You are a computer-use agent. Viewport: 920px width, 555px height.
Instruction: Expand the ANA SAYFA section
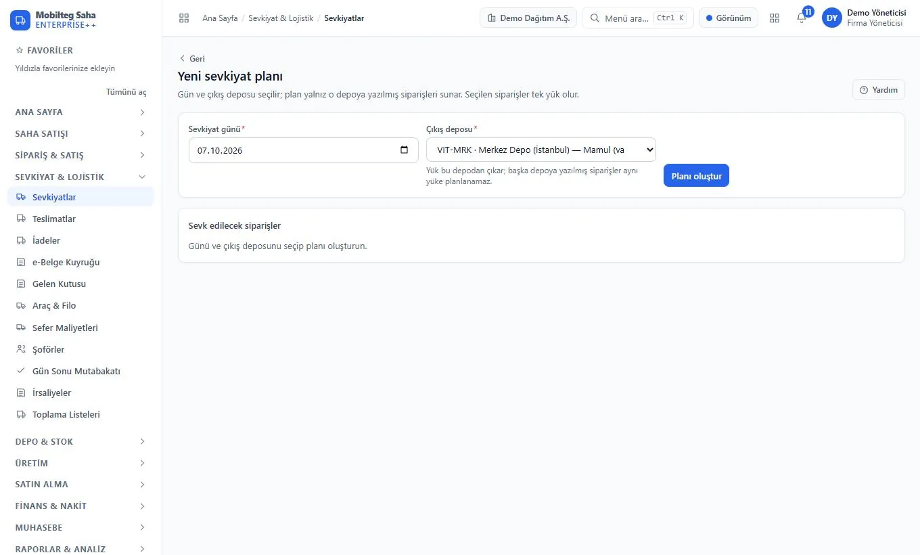coord(80,112)
